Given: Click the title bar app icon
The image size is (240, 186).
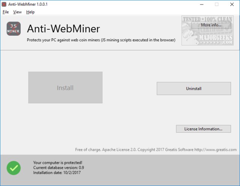Looking at the screenshot, I should pos(4,4).
